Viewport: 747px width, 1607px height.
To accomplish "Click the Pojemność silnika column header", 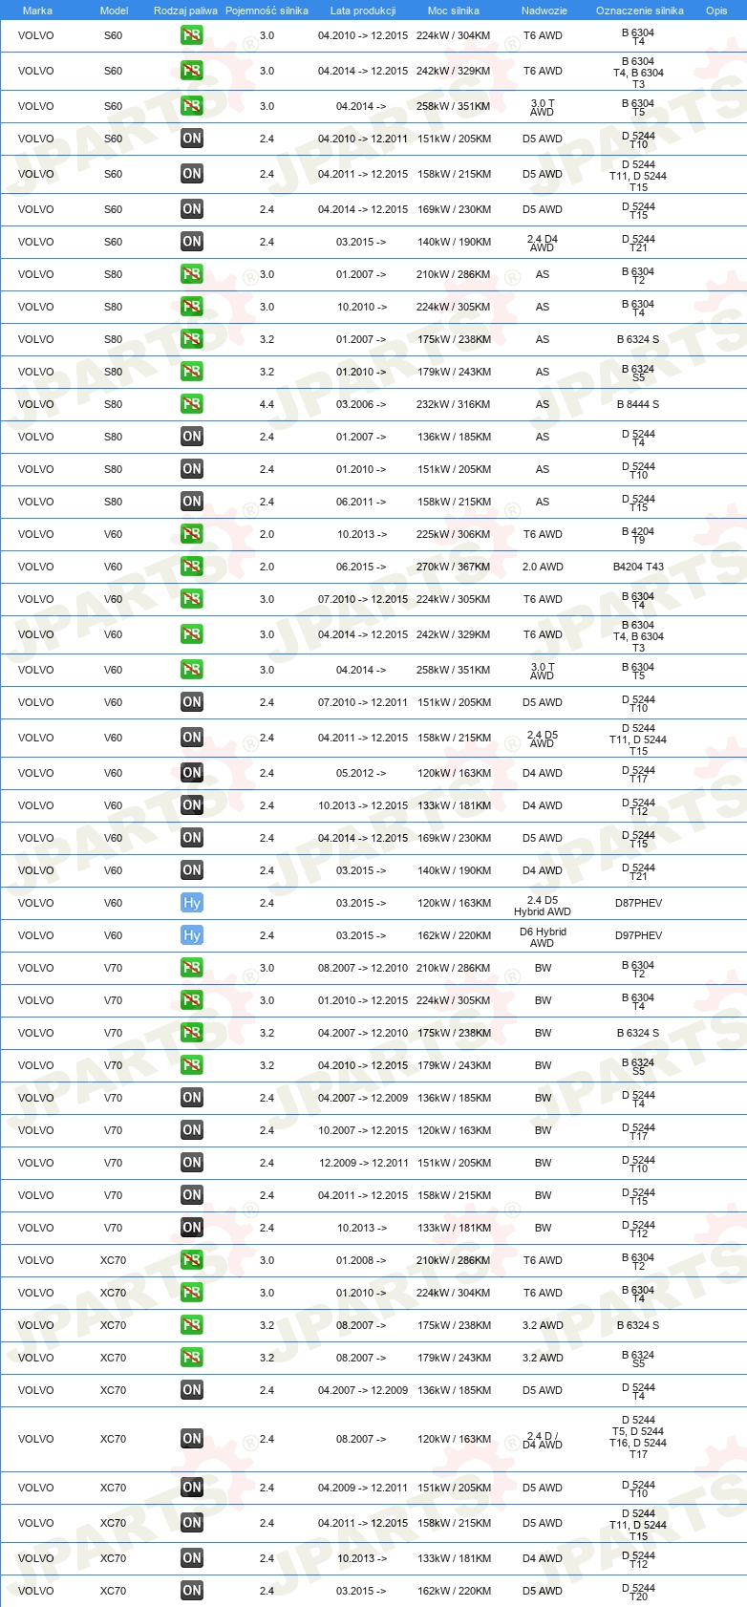I will (x=267, y=11).
